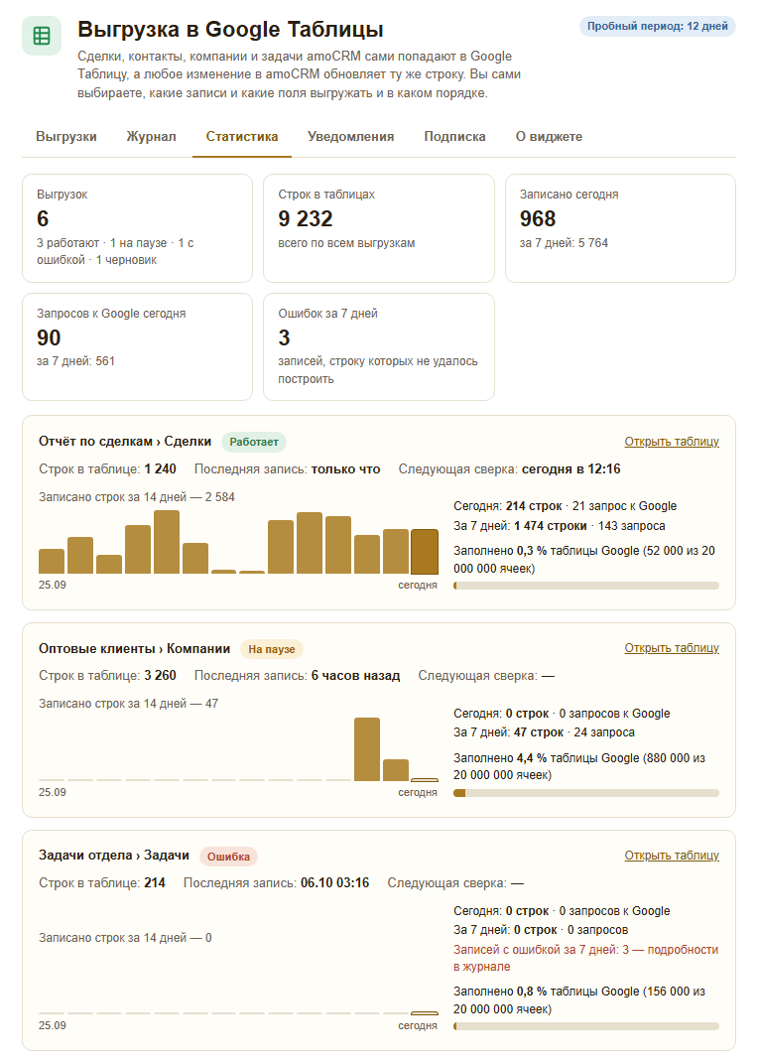Click the Выгрузок count card showing 6
This screenshot has width=758, height=1061.
point(137,228)
